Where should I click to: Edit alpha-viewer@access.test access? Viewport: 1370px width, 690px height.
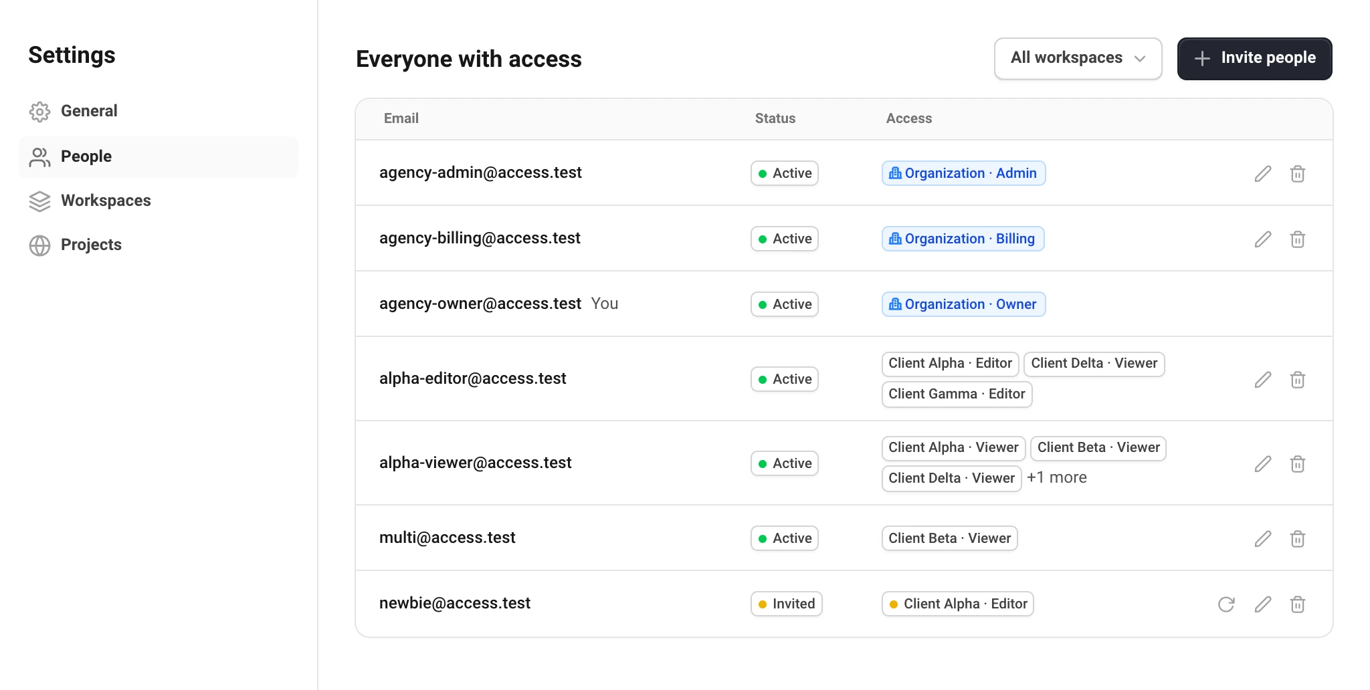click(1262, 464)
